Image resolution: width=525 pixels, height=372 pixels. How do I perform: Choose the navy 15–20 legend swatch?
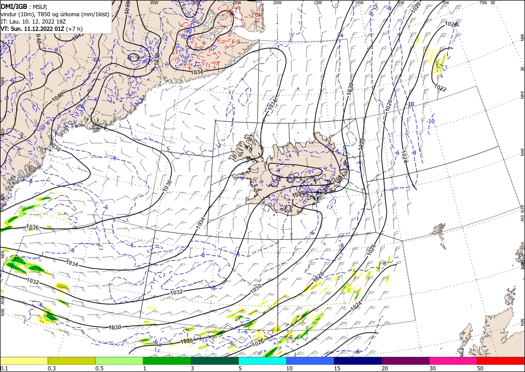(358, 360)
